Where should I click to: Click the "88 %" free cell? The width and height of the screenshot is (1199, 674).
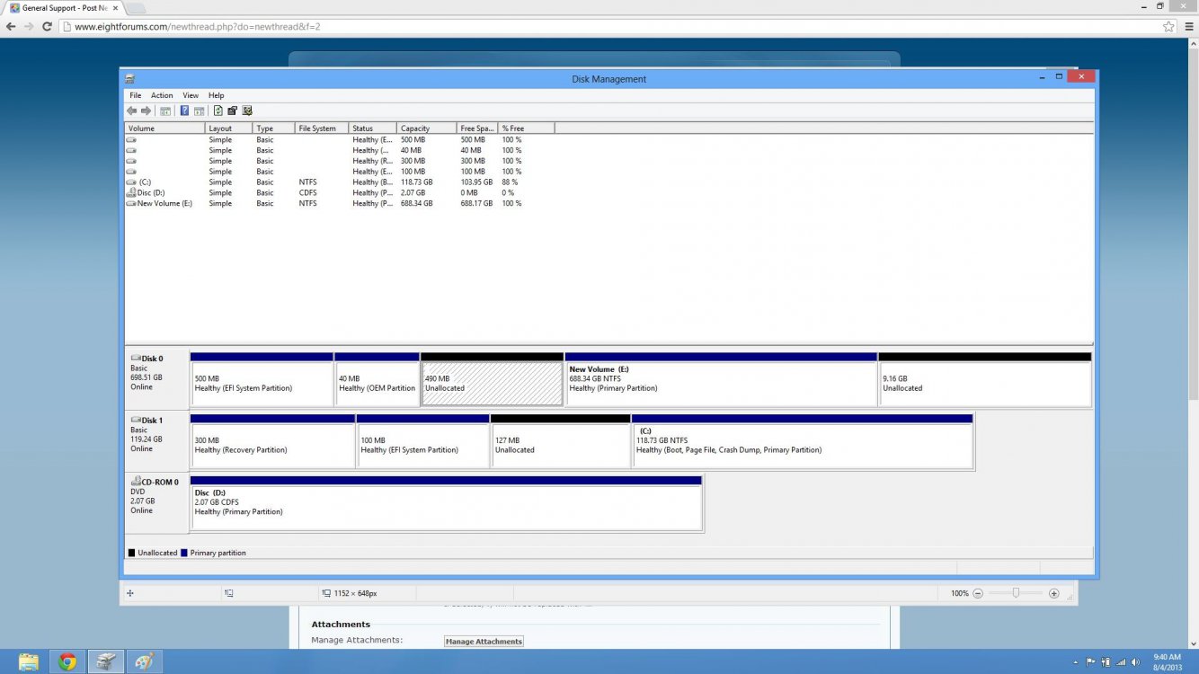(x=510, y=182)
